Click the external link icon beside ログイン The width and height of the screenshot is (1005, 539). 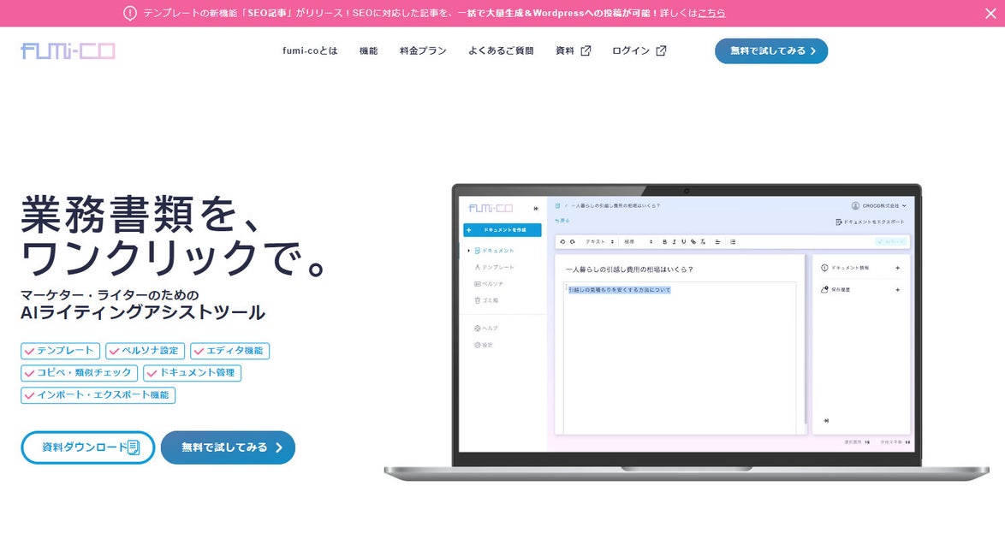pyautogui.click(x=661, y=50)
